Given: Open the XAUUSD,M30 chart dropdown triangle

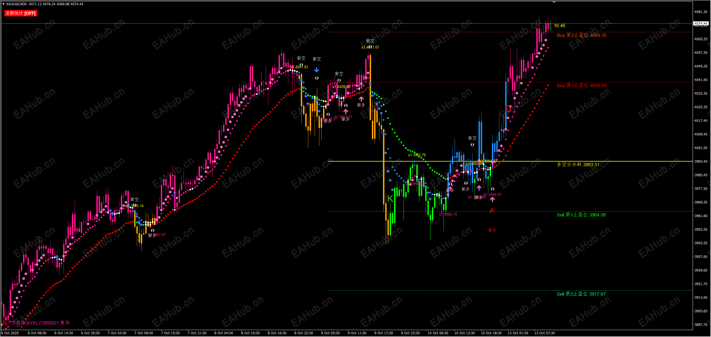Looking at the screenshot, I should (x=3, y=4).
